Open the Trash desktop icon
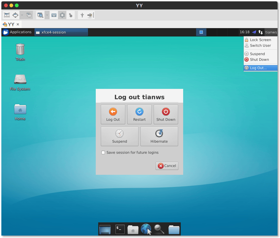280x238 pixels. click(20, 52)
